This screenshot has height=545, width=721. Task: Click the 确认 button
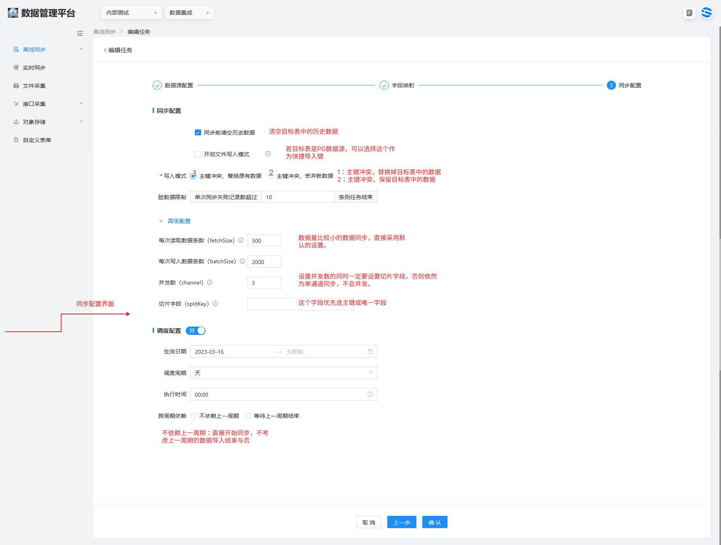(434, 522)
